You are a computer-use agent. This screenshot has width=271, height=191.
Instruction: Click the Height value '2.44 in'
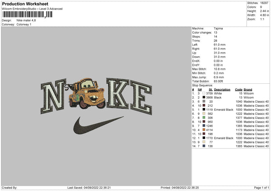[x=264, y=11]
